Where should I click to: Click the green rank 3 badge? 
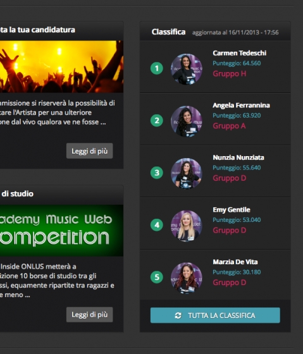click(157, 173)
